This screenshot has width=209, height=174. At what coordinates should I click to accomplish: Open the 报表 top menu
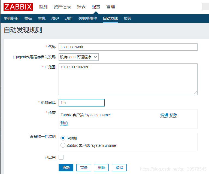point(81,7)
